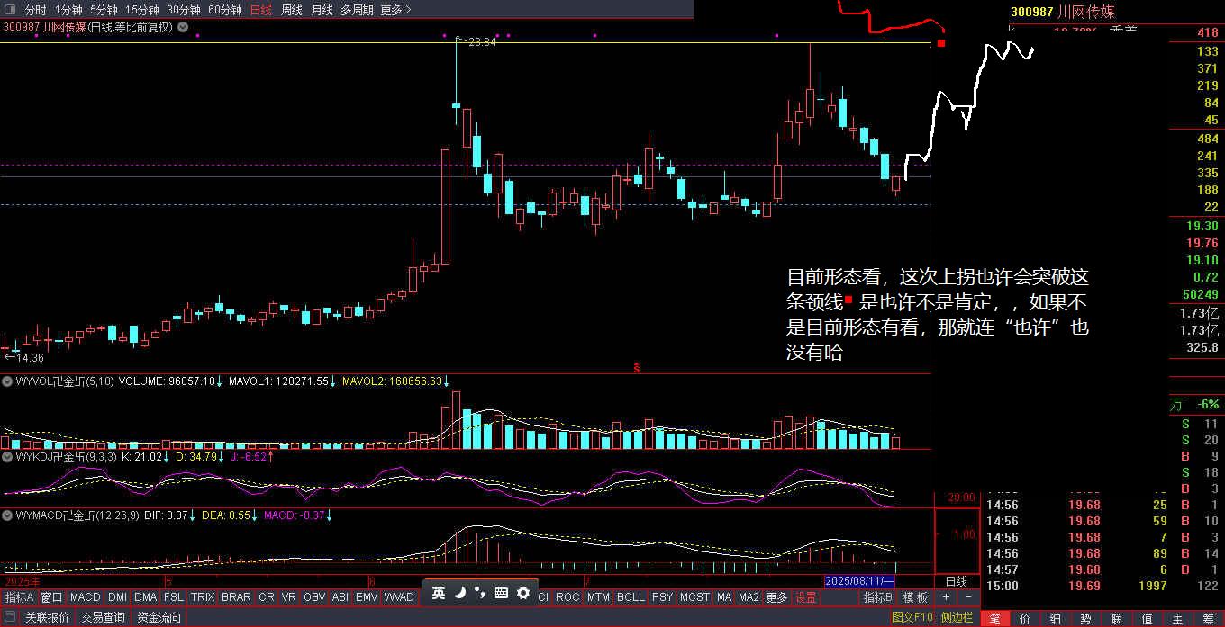Apply the EMV indicator
Image resolution: width=1225 pixels, height=627 pixels.
click(367, 597)
